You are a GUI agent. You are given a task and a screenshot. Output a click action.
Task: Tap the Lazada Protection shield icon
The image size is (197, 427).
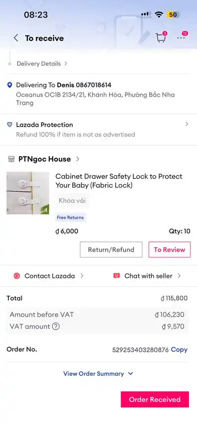(9, 125)
